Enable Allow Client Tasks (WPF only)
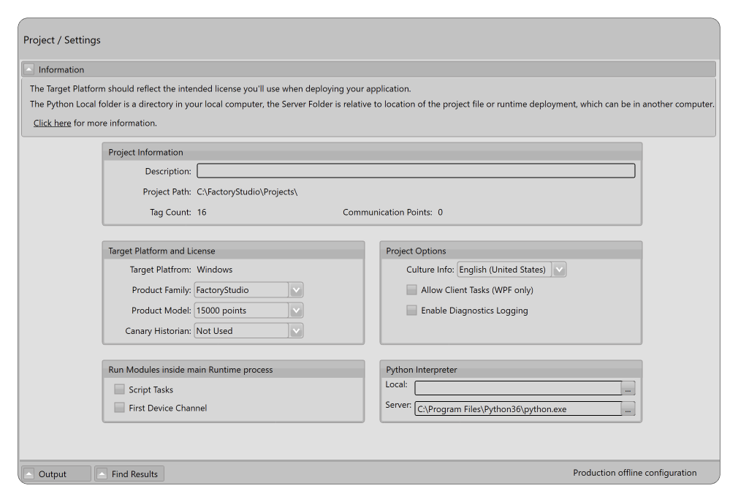This screenshot has height=502, width=738. pyautogui.click(x=412, y=290)
